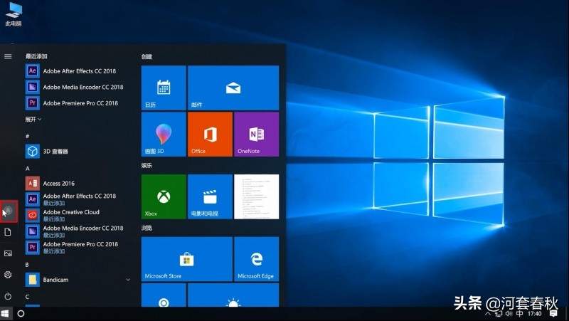Image resolution: width=569 pixels, height=321 pixels.
Task: Open 3D Viewer (3D 查看器) app
Action: [x=55, y=152]
